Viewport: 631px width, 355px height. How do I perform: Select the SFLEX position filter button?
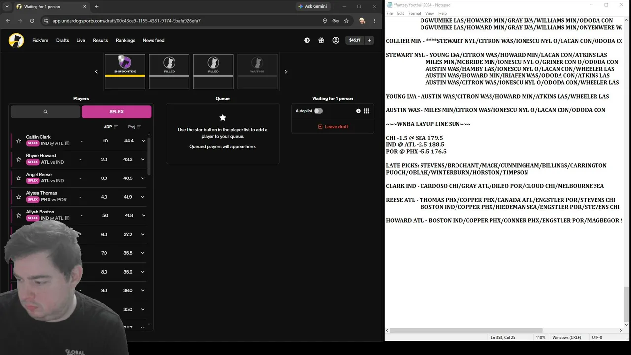click(x=117, y=112)
